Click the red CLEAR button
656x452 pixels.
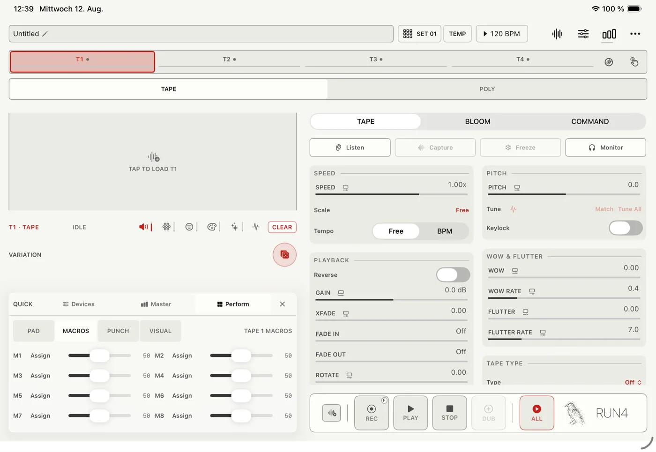point(282,227)
